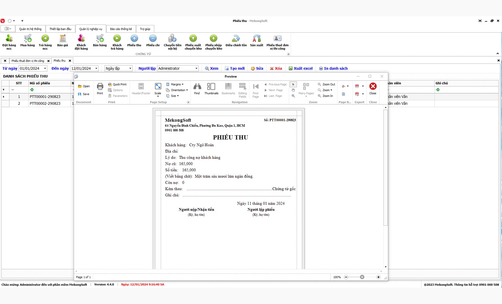502x304 pixels.
Task: Open the Người lập Administrator combo box
Action: pos(178,68)
